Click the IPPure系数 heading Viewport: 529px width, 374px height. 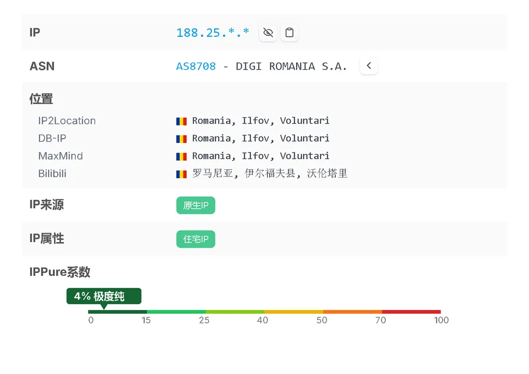pos(60,272)
